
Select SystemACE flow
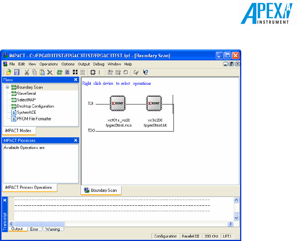(x=26, y=112)
